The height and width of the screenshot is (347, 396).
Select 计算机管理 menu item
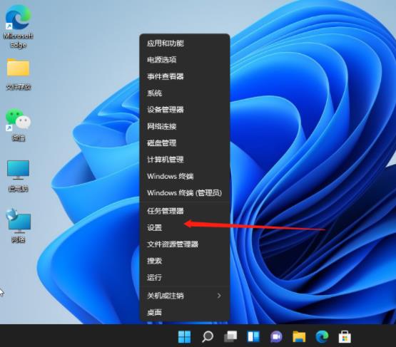pyautogui.click(x=185, y=160)
